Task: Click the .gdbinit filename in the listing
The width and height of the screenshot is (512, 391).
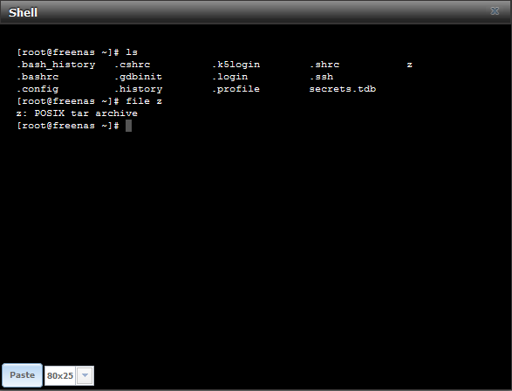Action: (138, 77)
